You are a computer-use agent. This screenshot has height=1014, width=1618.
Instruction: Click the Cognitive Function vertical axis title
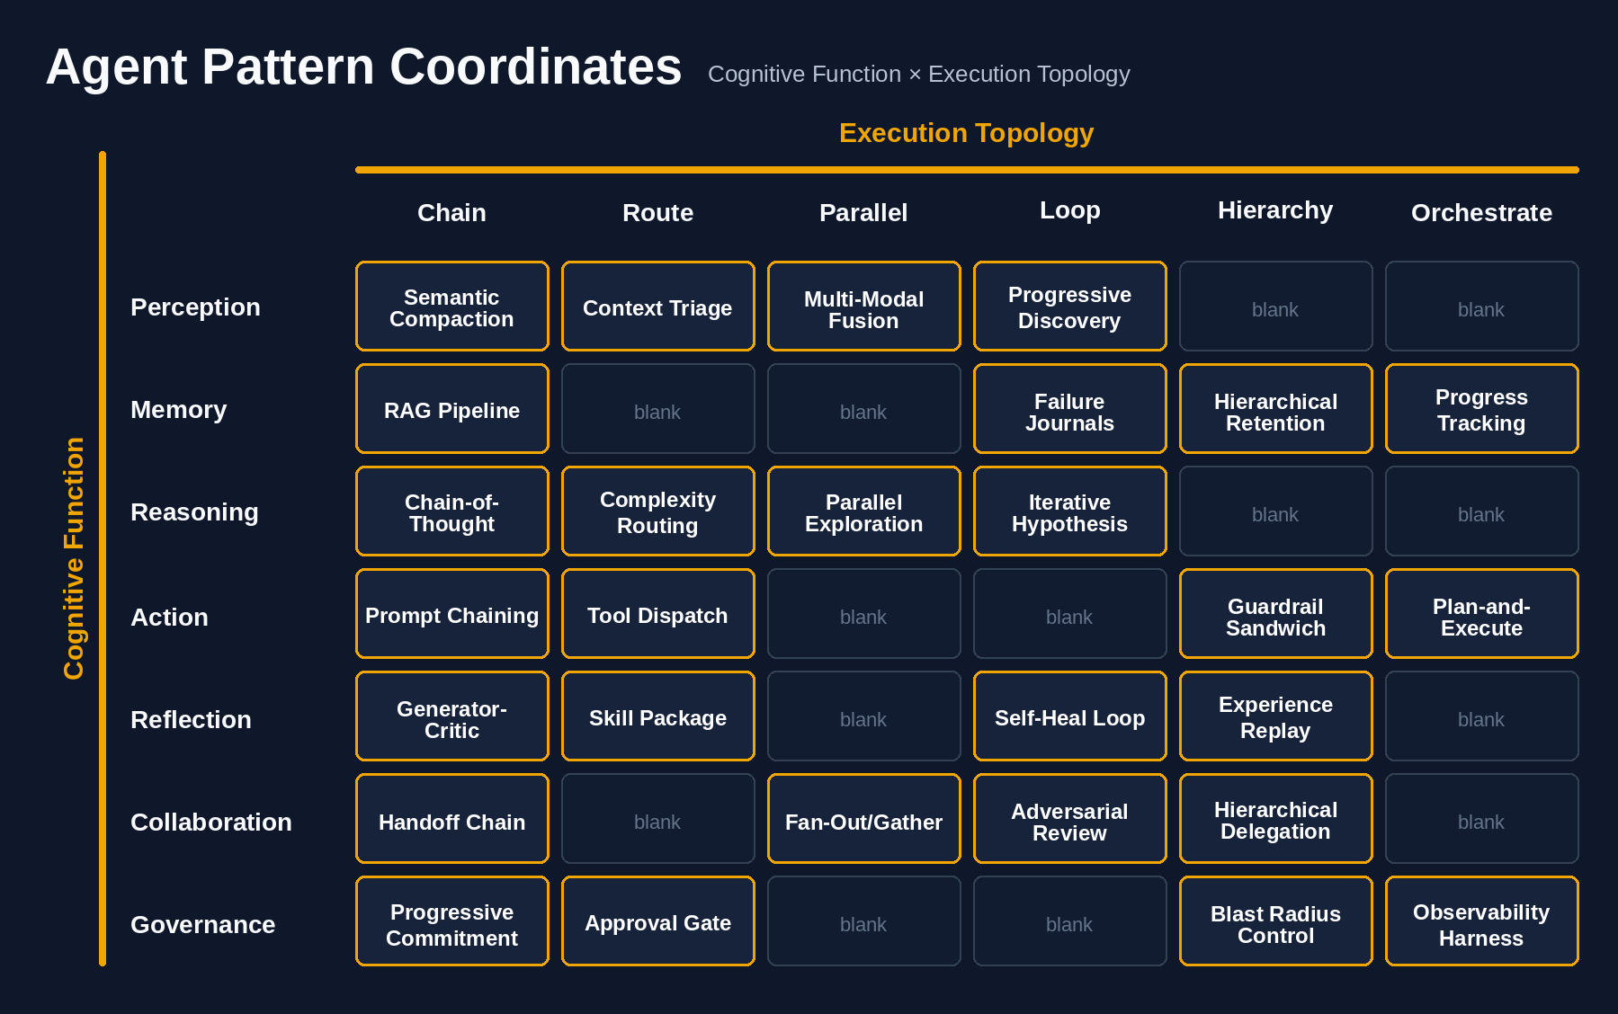pos(74,558)
